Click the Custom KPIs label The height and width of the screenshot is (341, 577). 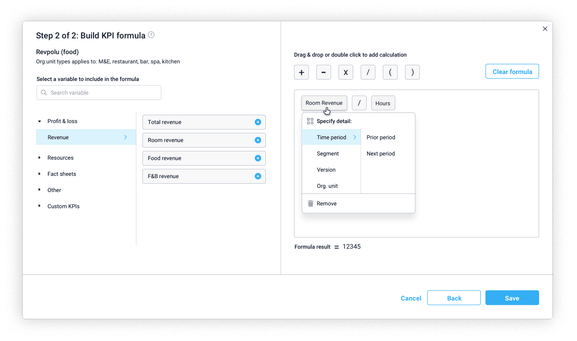click(x=63, y=206)
